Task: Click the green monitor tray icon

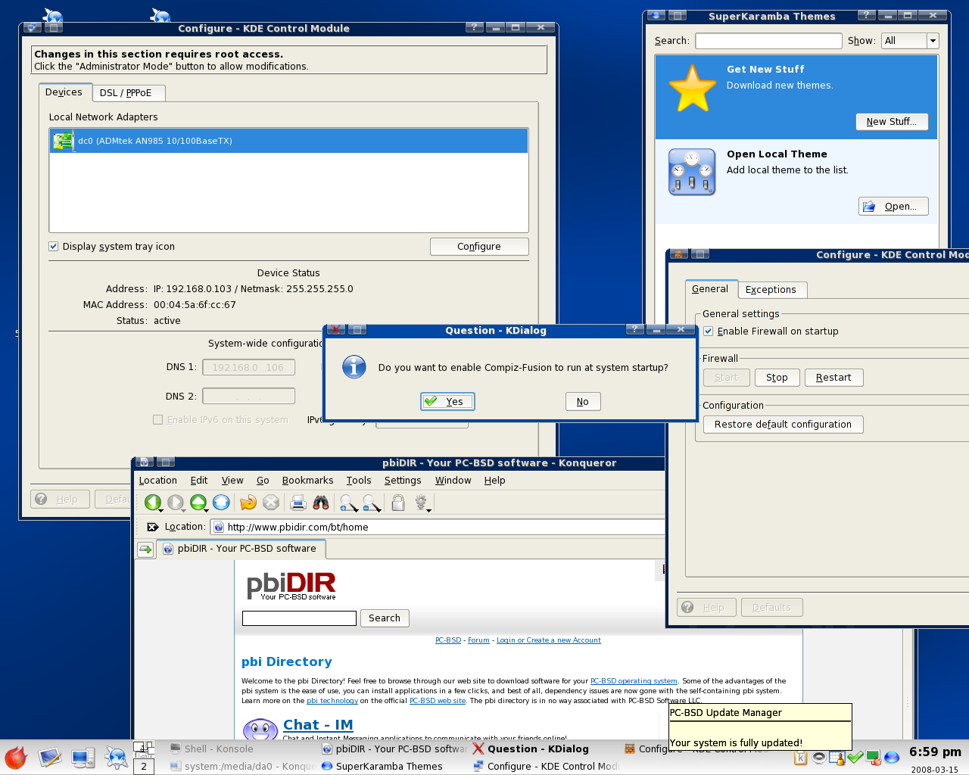Action: point(873,758)
